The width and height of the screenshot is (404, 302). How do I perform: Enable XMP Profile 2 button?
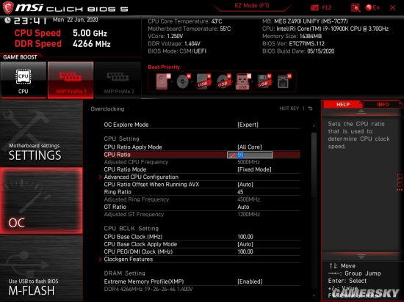[x=118, y=80]
